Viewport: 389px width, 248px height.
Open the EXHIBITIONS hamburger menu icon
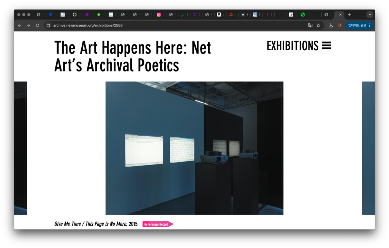pyautogui.click(x=326, y=46)
